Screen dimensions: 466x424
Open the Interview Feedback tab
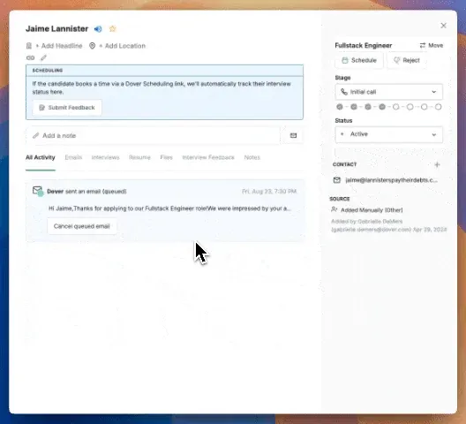point(208,157)
